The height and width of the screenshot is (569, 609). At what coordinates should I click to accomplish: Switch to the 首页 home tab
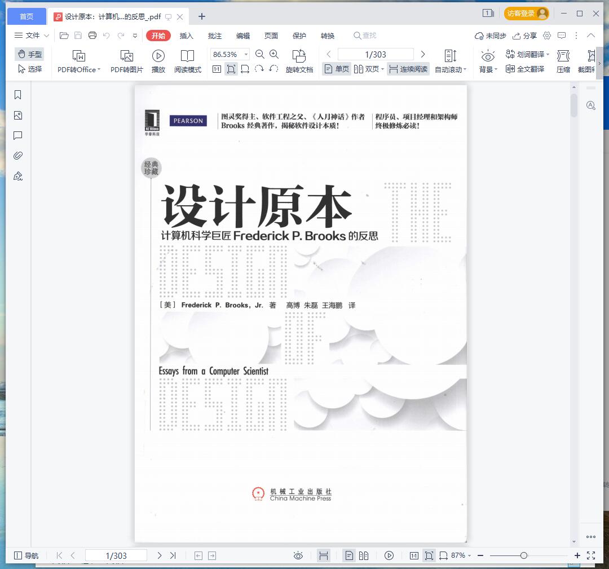pyautogui.click(x=27, y=16)
